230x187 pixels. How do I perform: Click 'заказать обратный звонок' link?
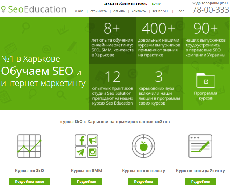pos(126,3)
